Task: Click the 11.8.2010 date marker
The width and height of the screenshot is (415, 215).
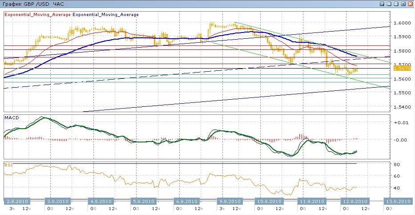Action: pyautogui.click(x=312, y=200)
